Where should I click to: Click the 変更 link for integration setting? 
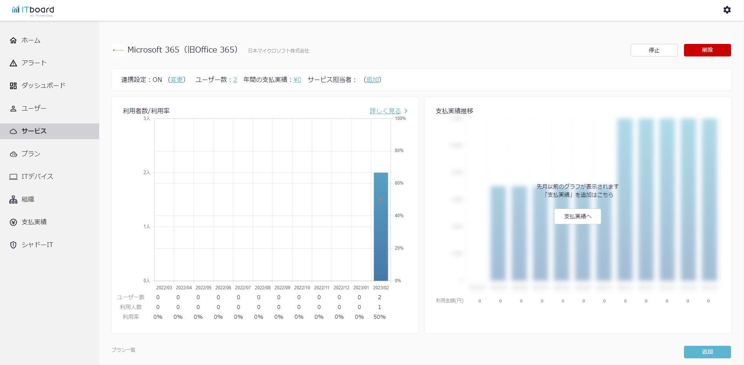(176, 80)
